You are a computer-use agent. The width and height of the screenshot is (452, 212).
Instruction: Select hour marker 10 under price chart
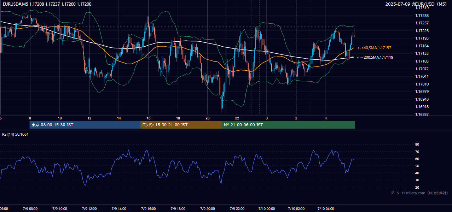point(60,118)
